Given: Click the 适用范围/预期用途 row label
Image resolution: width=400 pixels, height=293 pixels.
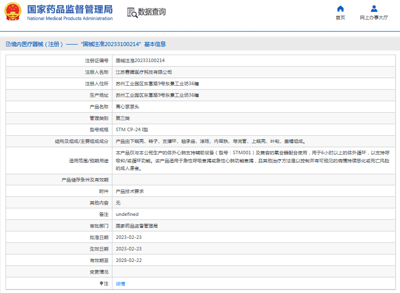Looking at the screenshot, I should 89,161.
